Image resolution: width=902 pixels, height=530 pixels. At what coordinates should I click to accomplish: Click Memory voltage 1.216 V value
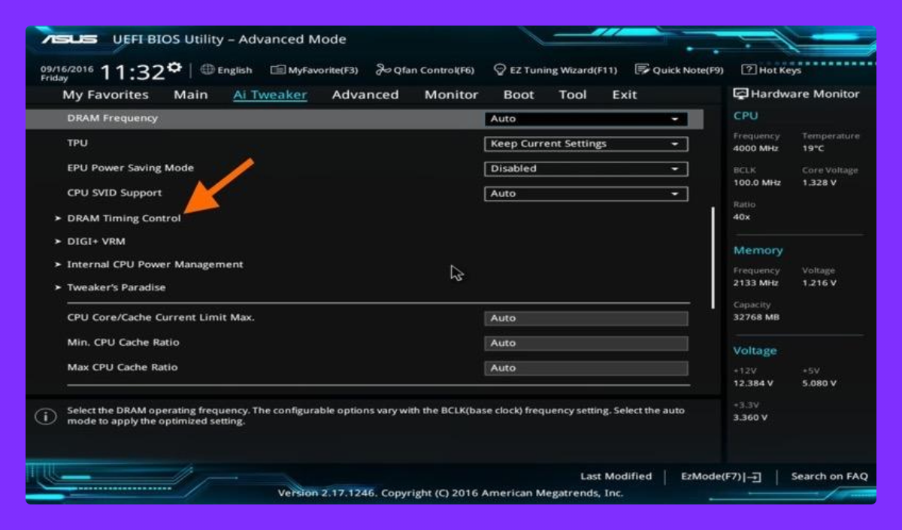pyautogui.click(x=819, y=283)
